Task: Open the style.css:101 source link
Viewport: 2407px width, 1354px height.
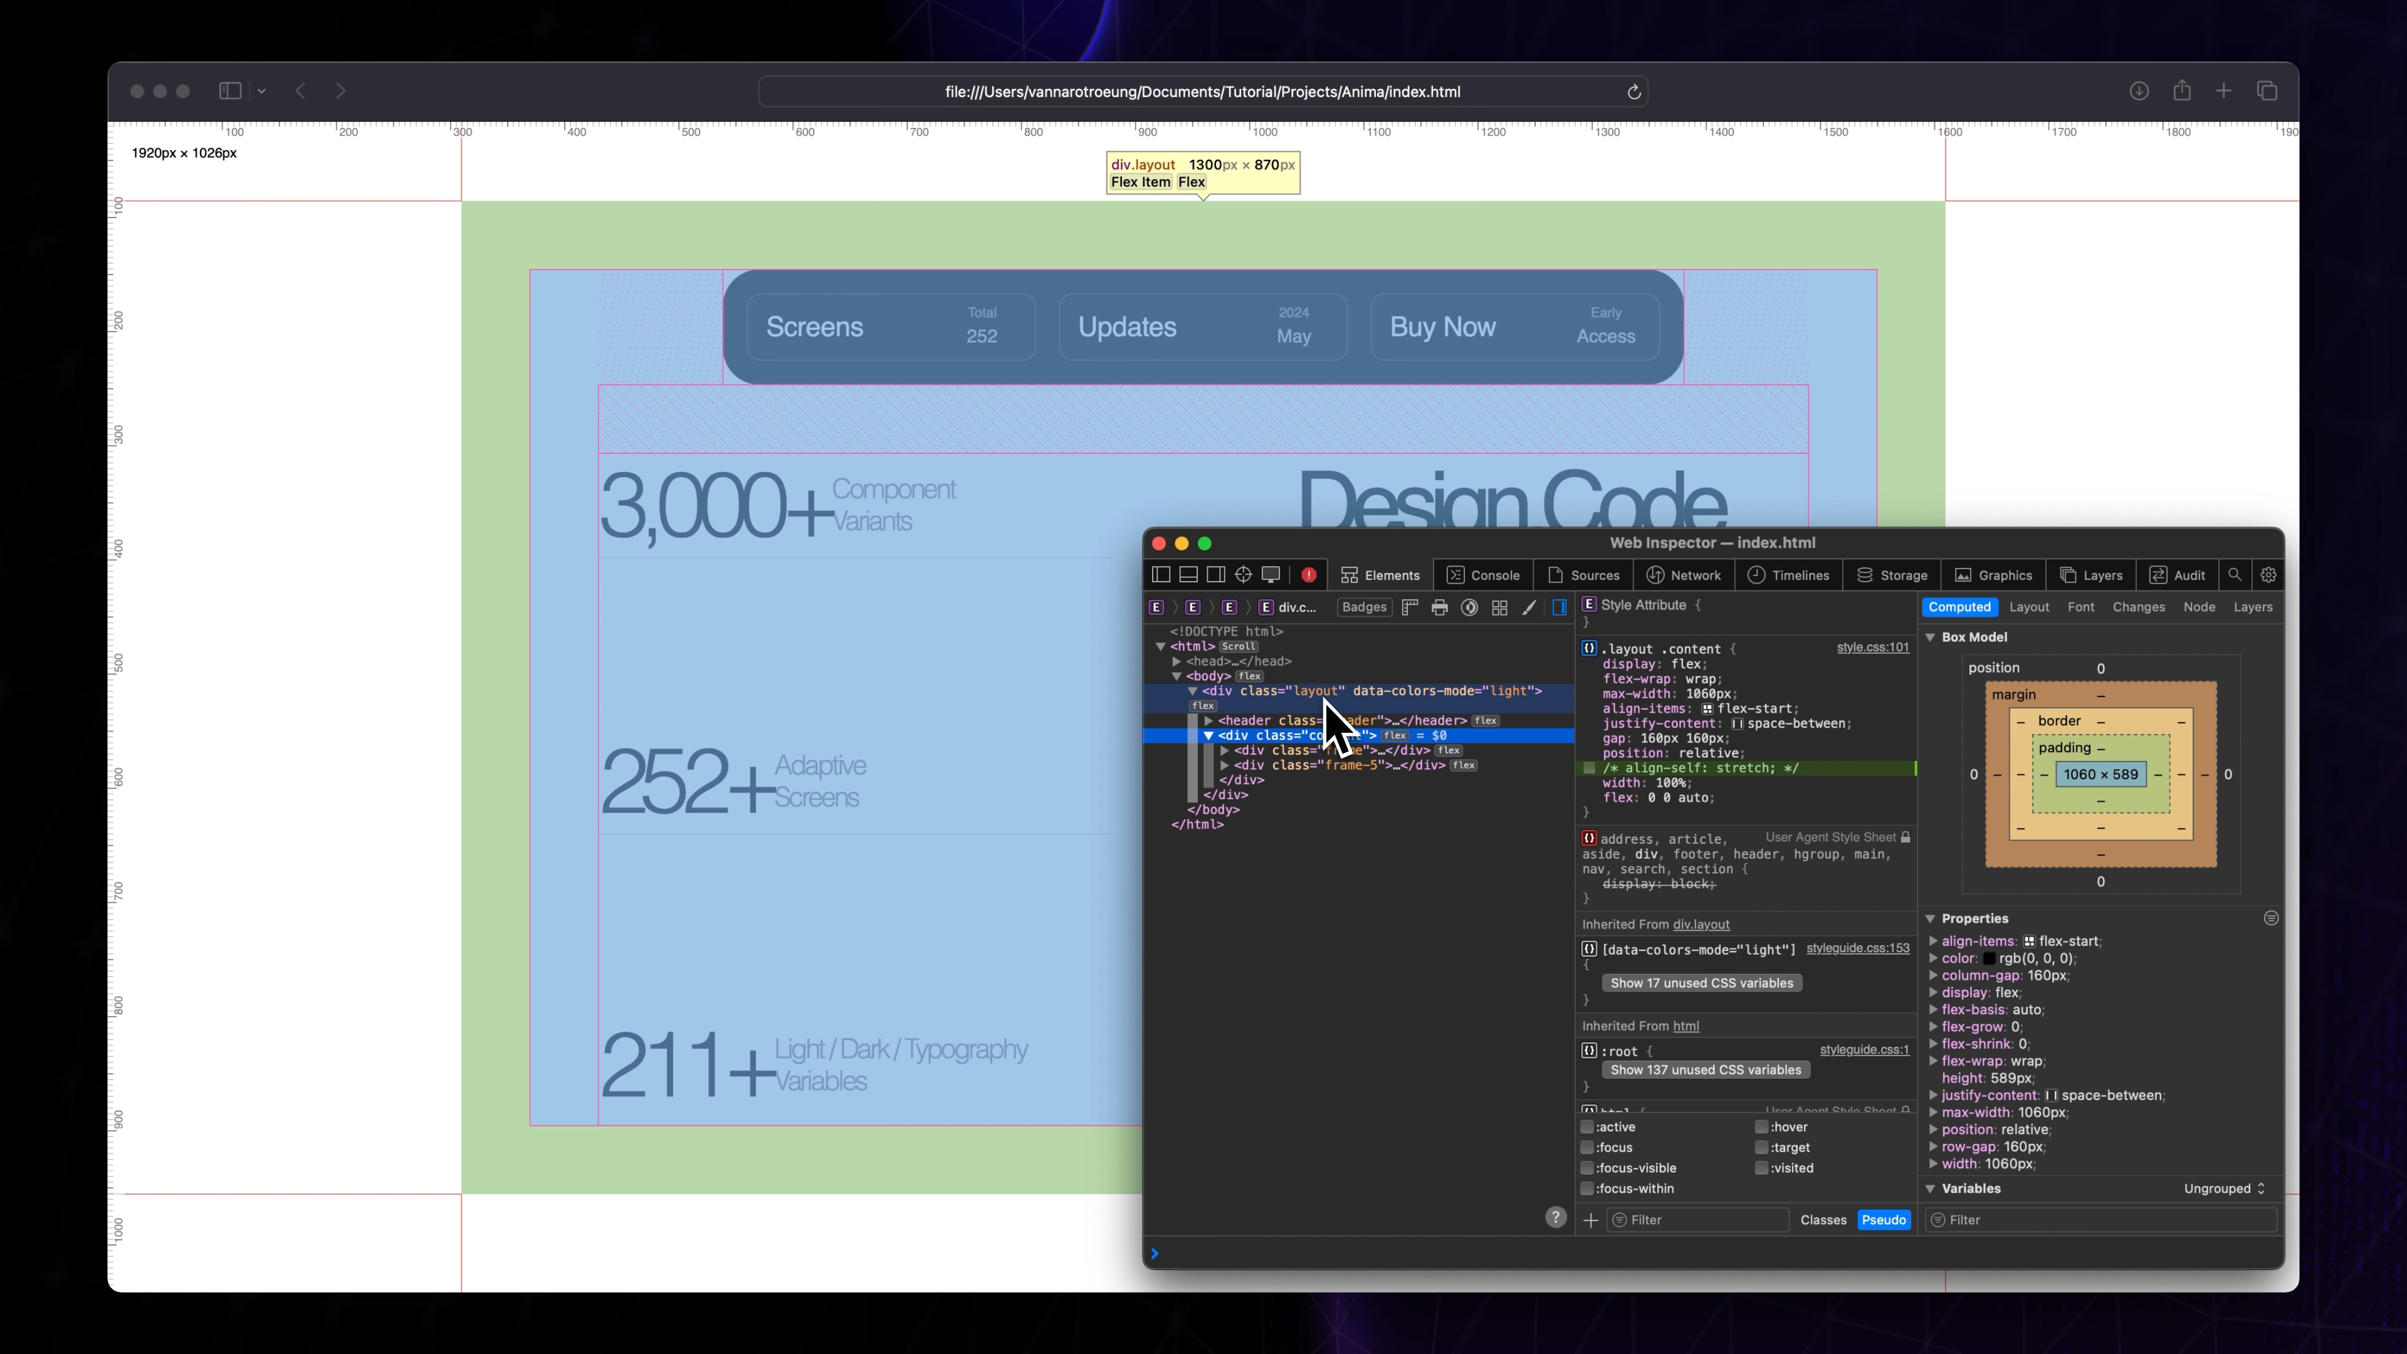Action: [x=1872, y=648]
